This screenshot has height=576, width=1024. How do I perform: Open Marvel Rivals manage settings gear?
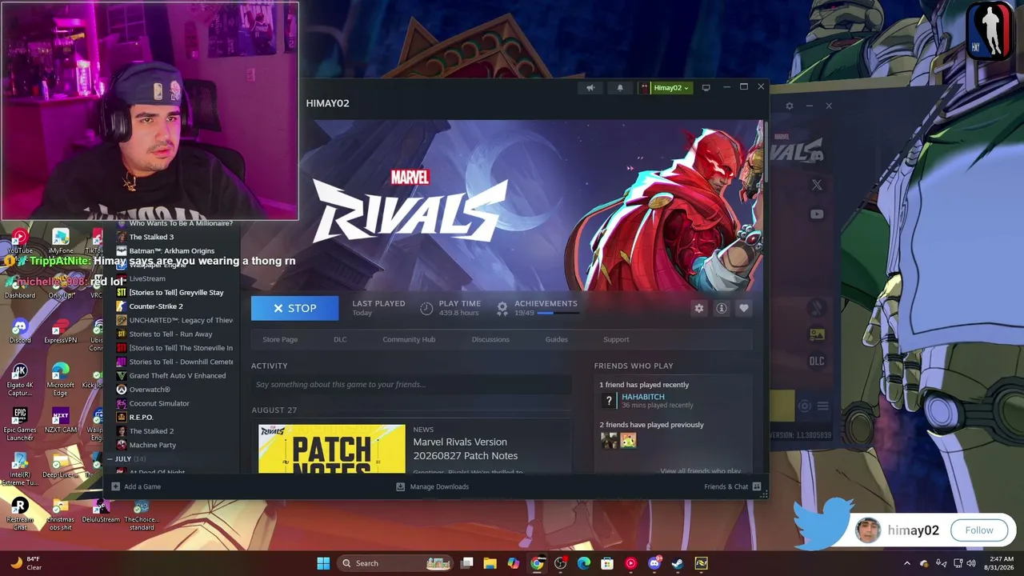click(x=699, y=308)
